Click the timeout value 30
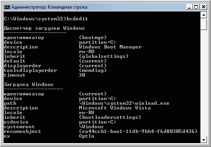Screen dimensions: 211x147 pos(82,75)
